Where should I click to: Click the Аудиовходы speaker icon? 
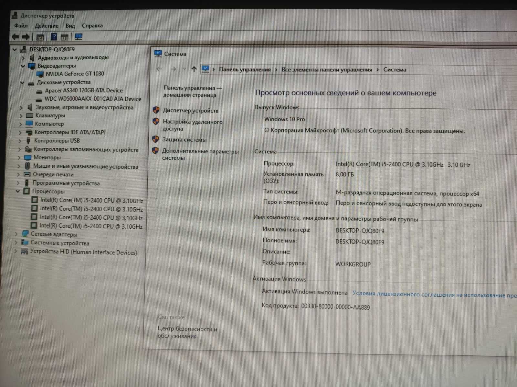32,58
